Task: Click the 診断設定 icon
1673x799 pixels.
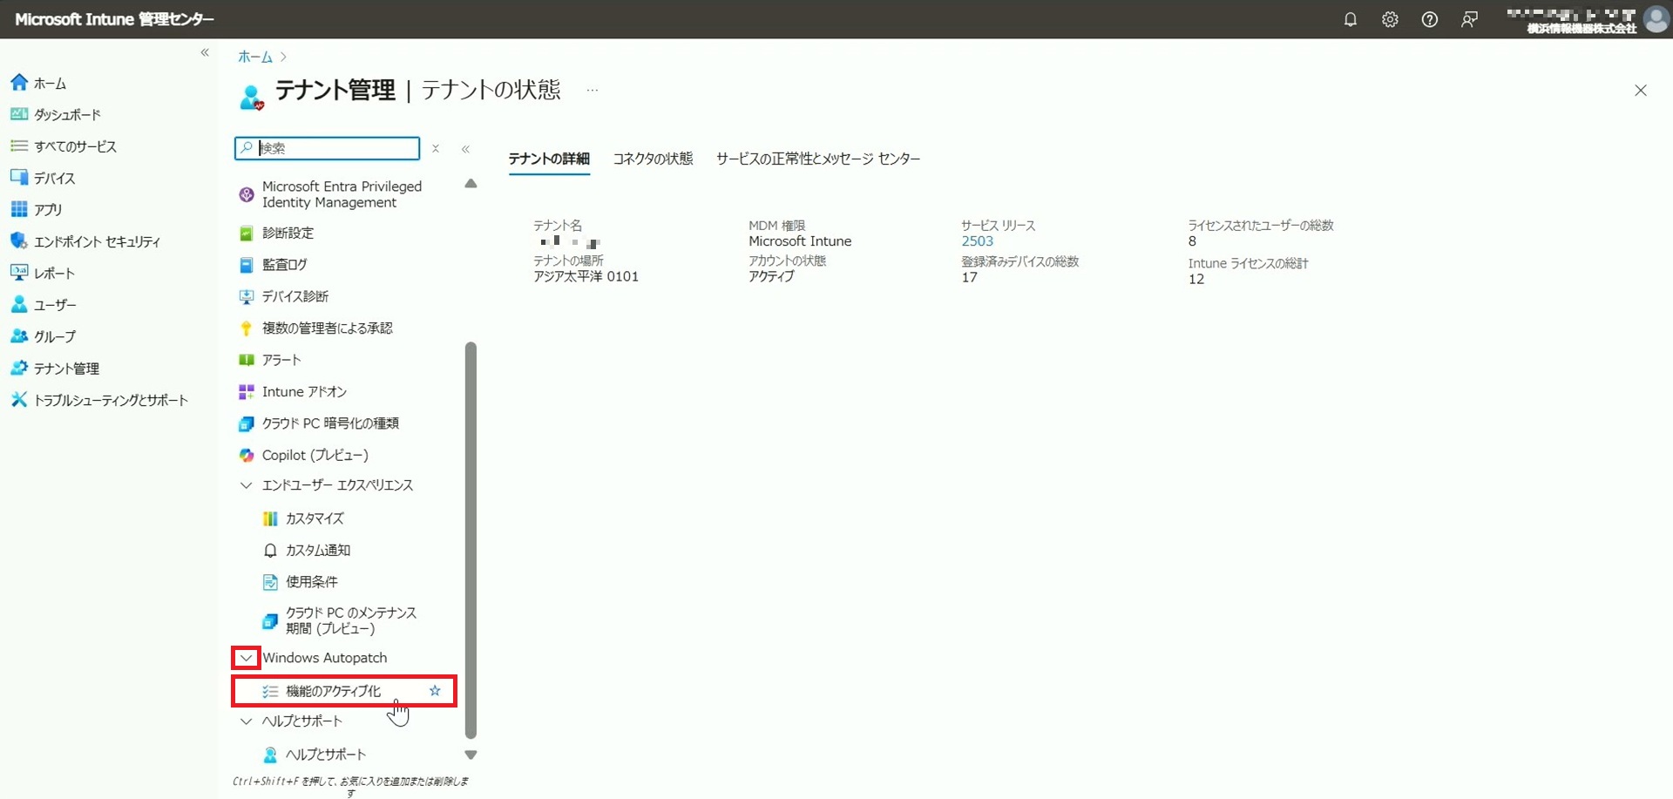Action: click(x=247, y=233)
